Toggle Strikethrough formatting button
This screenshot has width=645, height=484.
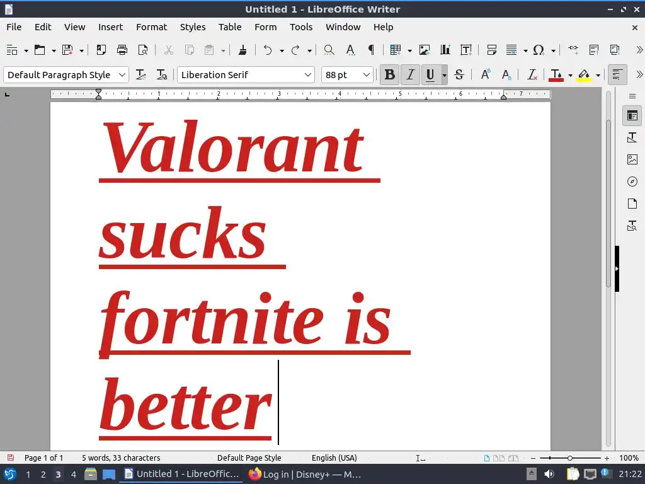[x=459, y=75]
